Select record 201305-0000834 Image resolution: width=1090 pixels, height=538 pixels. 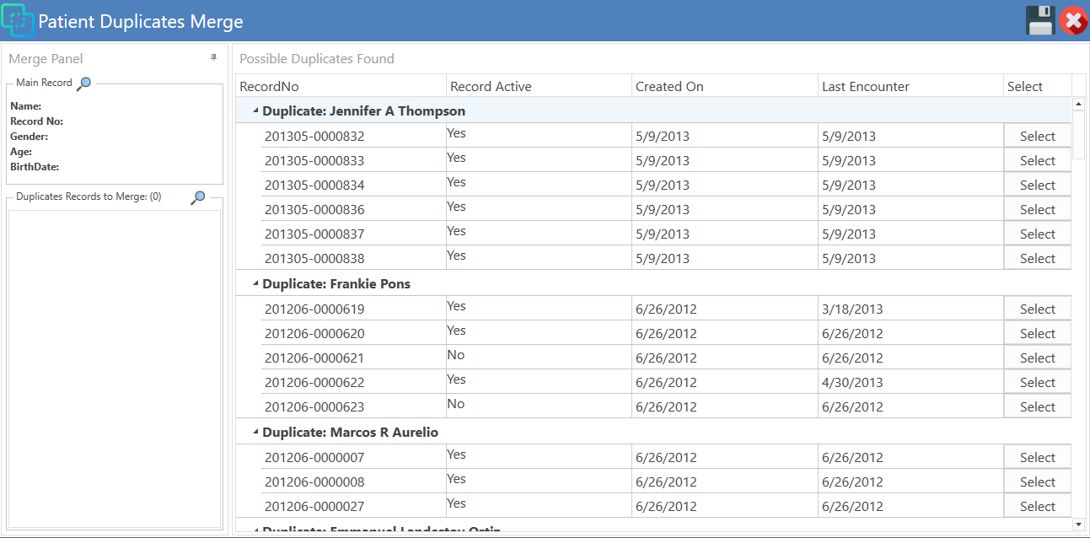pyautogui.click(x=1037, y=185)
